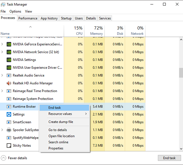Expand NVIDIA GeForce ExperienceService group

click(x=2, y=44)
